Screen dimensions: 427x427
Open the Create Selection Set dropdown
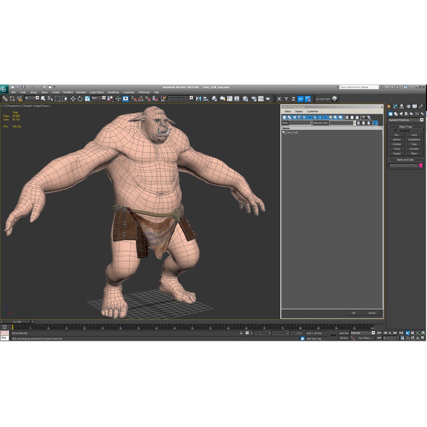(x=180, y=98)
